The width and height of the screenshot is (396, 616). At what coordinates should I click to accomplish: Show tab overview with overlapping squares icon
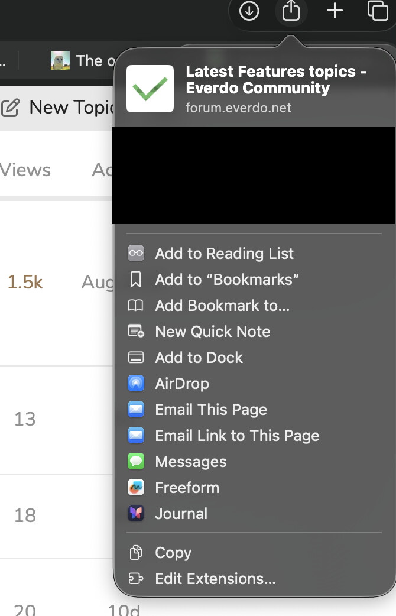tap(377, 11)
